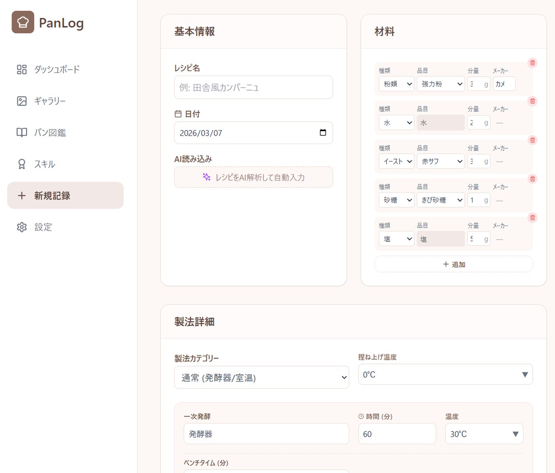This screenshot has height=473, width=555.
Task: Click the 基本情報 heading
Action: tap(195, 31)
